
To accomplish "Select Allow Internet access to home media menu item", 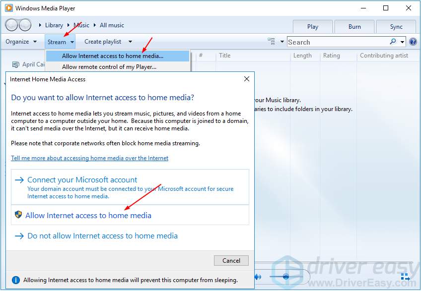I will [118, 56].
